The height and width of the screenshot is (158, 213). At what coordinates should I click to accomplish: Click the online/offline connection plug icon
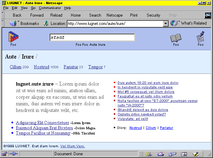[x=13, y=154]
